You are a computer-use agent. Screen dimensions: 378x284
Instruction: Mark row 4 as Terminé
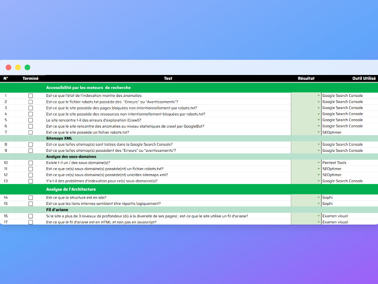coord(31,114)
